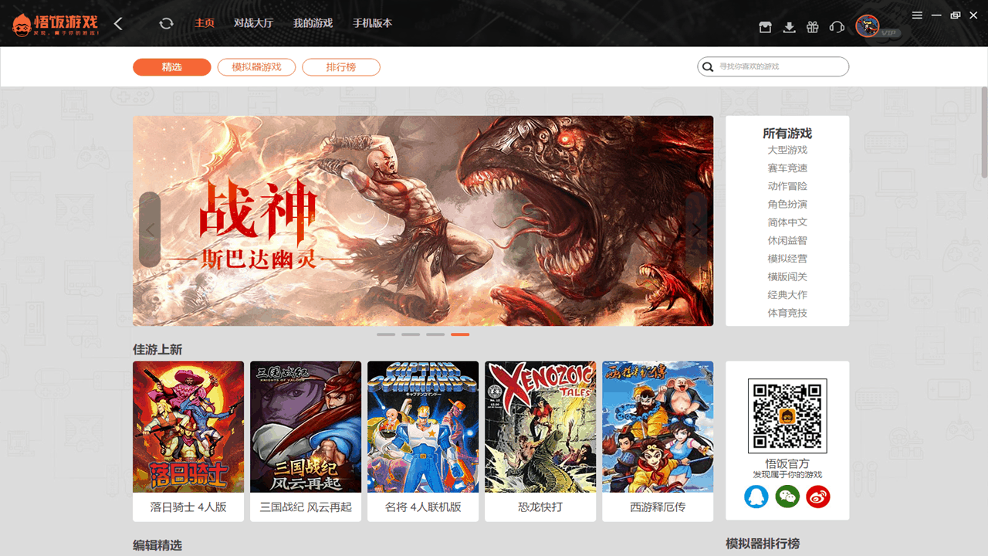Click the 名将 4人联机版 title text
Viewport: 988px width, 556px height.
click(x=423, y=507)
